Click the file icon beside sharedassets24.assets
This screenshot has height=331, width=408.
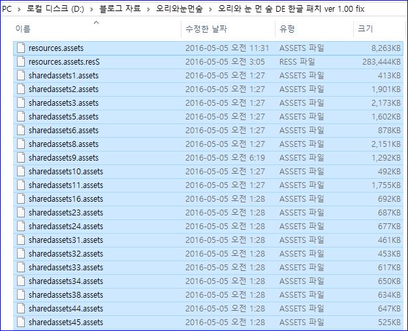click(21, 227)
